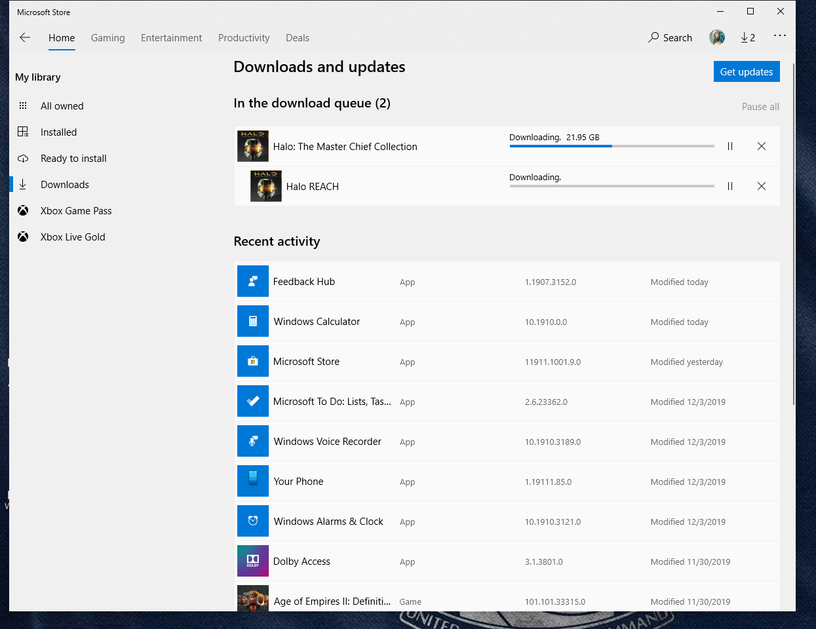The height and width of the screenshot is (629, 816).
Task: Click the 'Game' type label
Action: coord(410,602)
